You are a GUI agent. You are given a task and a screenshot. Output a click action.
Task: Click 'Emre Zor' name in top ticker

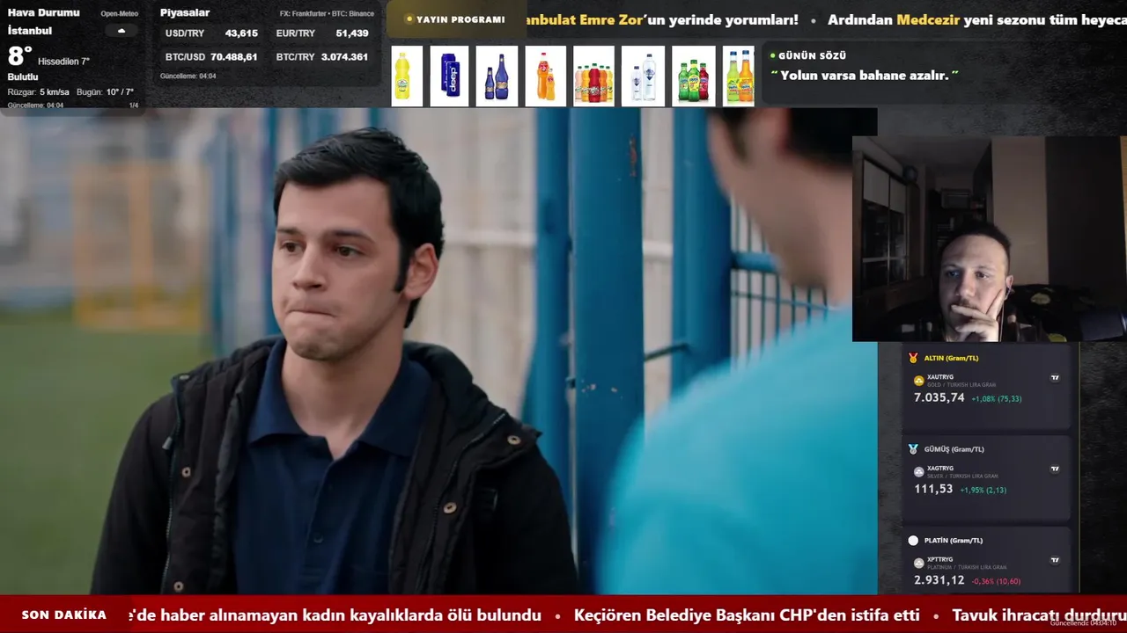point(612,19)
